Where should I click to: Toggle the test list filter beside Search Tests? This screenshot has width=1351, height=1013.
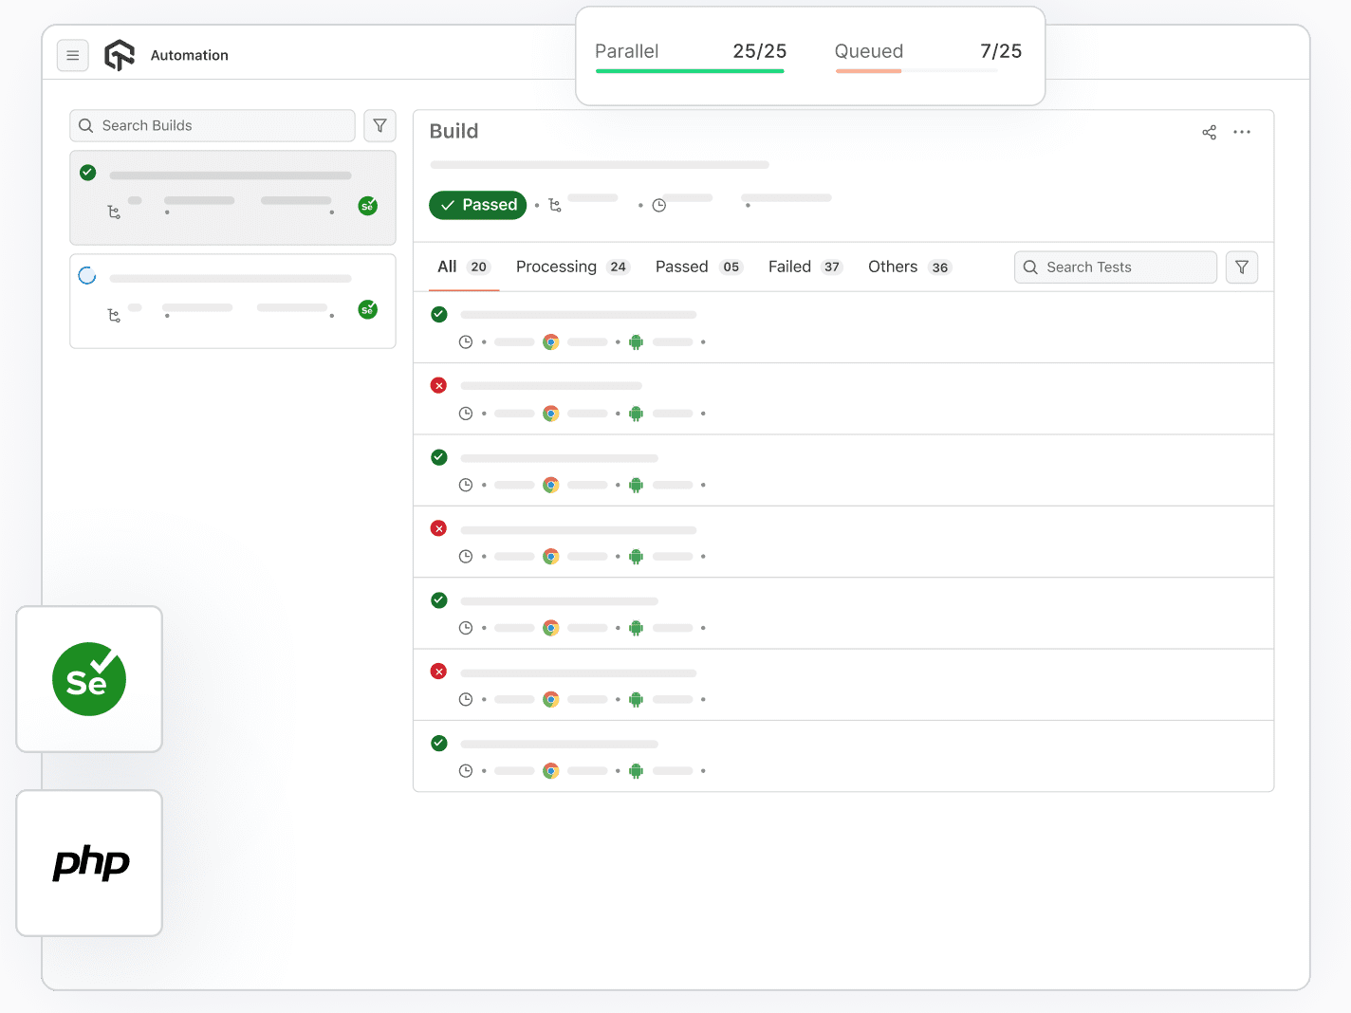coord(1241,267)
